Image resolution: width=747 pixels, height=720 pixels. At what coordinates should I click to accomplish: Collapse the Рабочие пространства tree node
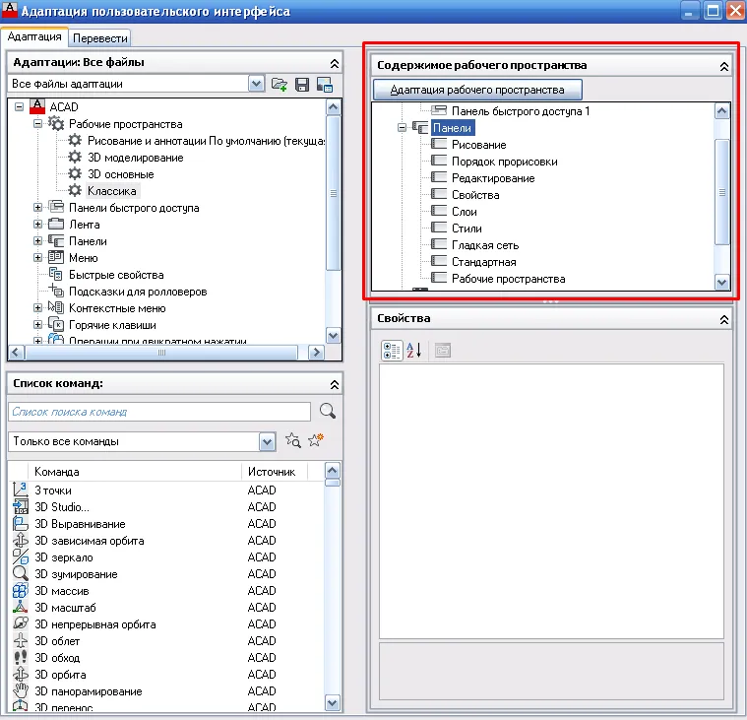37,123
